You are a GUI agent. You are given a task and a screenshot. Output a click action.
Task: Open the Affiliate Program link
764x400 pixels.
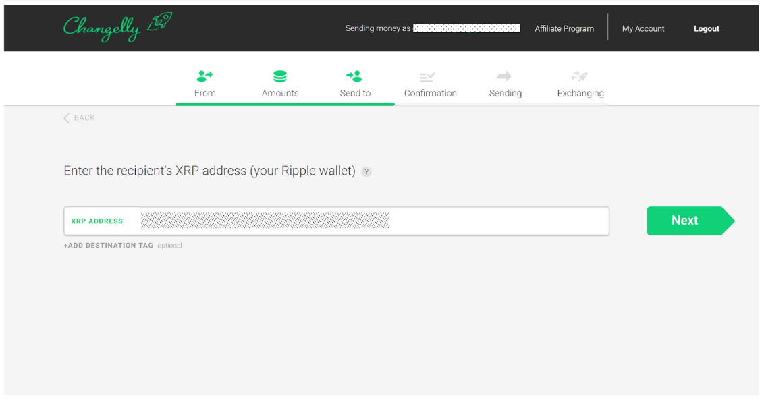pos(564,29)
